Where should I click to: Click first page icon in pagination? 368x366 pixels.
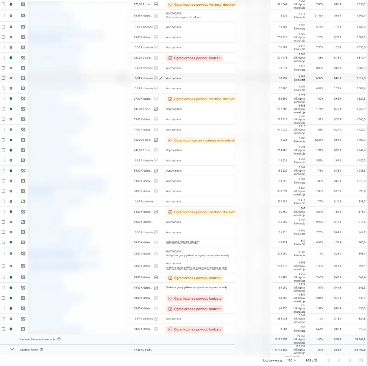pyautogui.click(x=328, y=360)
